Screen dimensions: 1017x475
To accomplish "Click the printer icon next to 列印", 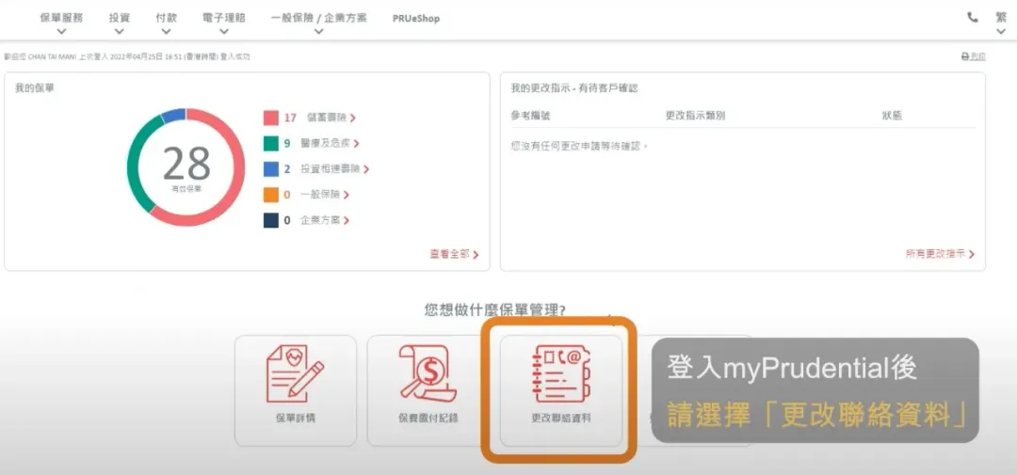I will click(964, 57).
